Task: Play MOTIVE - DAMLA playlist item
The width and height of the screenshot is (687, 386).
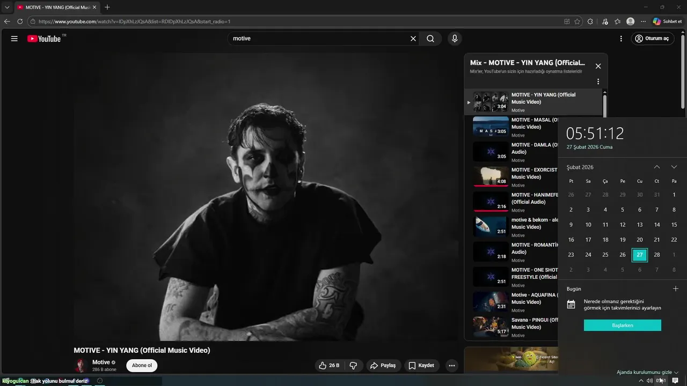Action: pos(511,152)
